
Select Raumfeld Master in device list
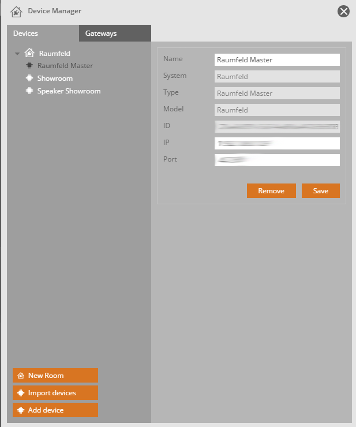tap(65, 66)
